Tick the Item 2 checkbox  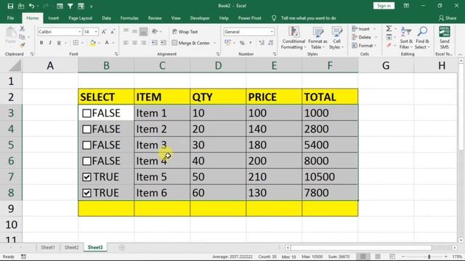pyautogui.click(x=86, y=129)
